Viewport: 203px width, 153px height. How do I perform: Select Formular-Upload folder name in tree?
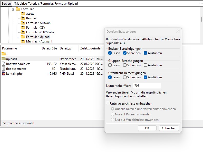click(x=38, y=37)
